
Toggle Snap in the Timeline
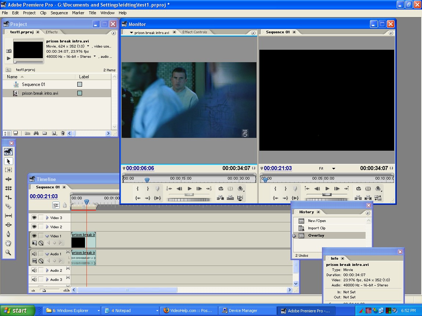tap(56, 205)
